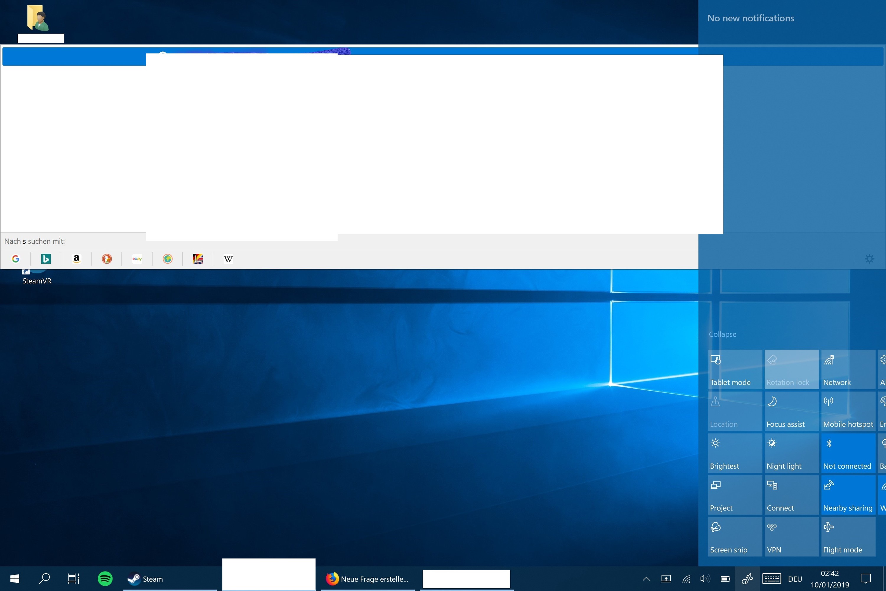This screenshot has height=591, width=886.
Task: Open taskbar search magnifier
Action: pyautogui.click(x=44, y=579)
